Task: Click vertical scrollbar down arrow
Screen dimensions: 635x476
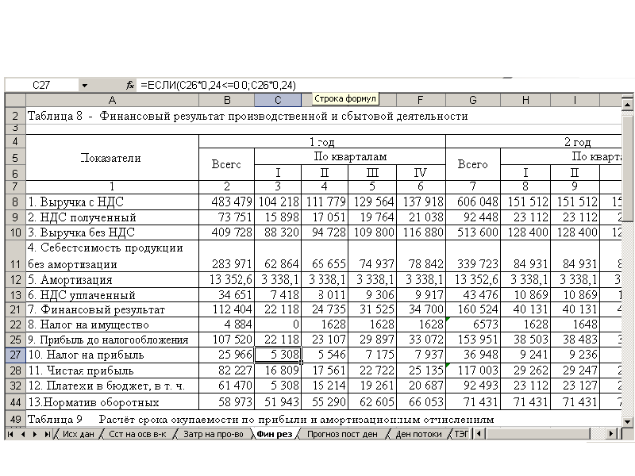Action: point(627,422)
